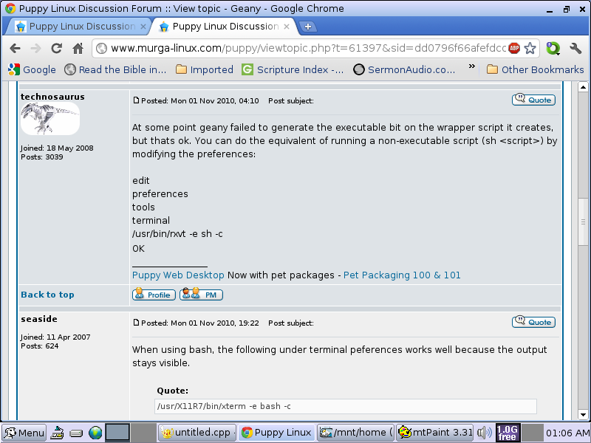Switch to Puppy Linux Chrome taskbar entry
Viewport: 591px width, 443px height.
pos(276,433)
